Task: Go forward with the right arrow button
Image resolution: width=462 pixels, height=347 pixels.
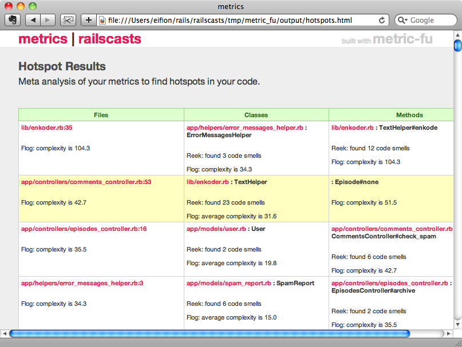Action: [48, 20]
